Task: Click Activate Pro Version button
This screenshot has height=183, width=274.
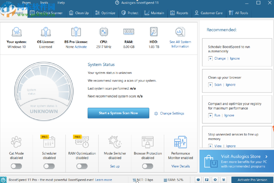Action: (x=252, y=180)
